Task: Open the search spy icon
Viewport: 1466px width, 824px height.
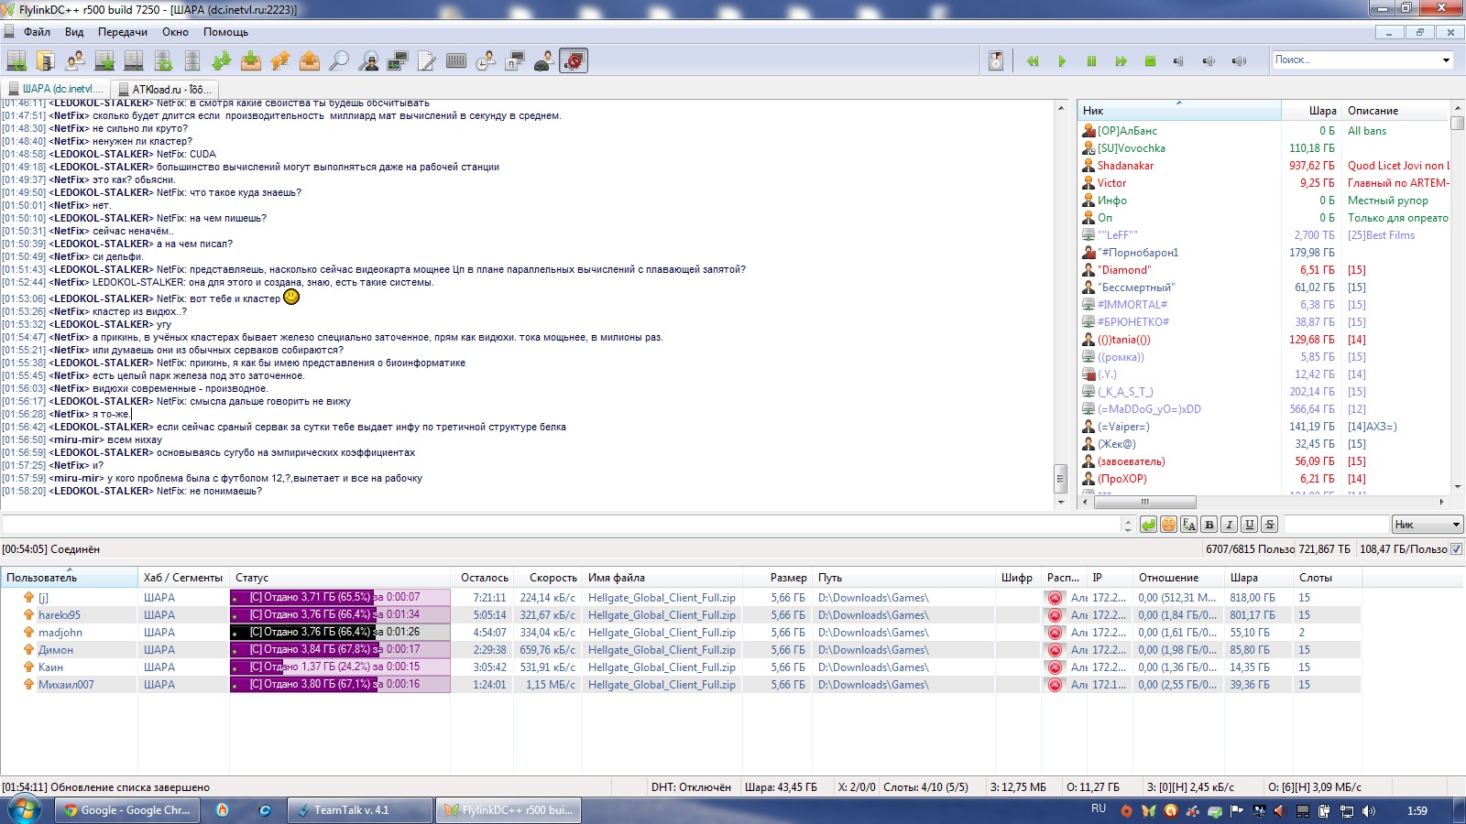Action: (368, 61)
